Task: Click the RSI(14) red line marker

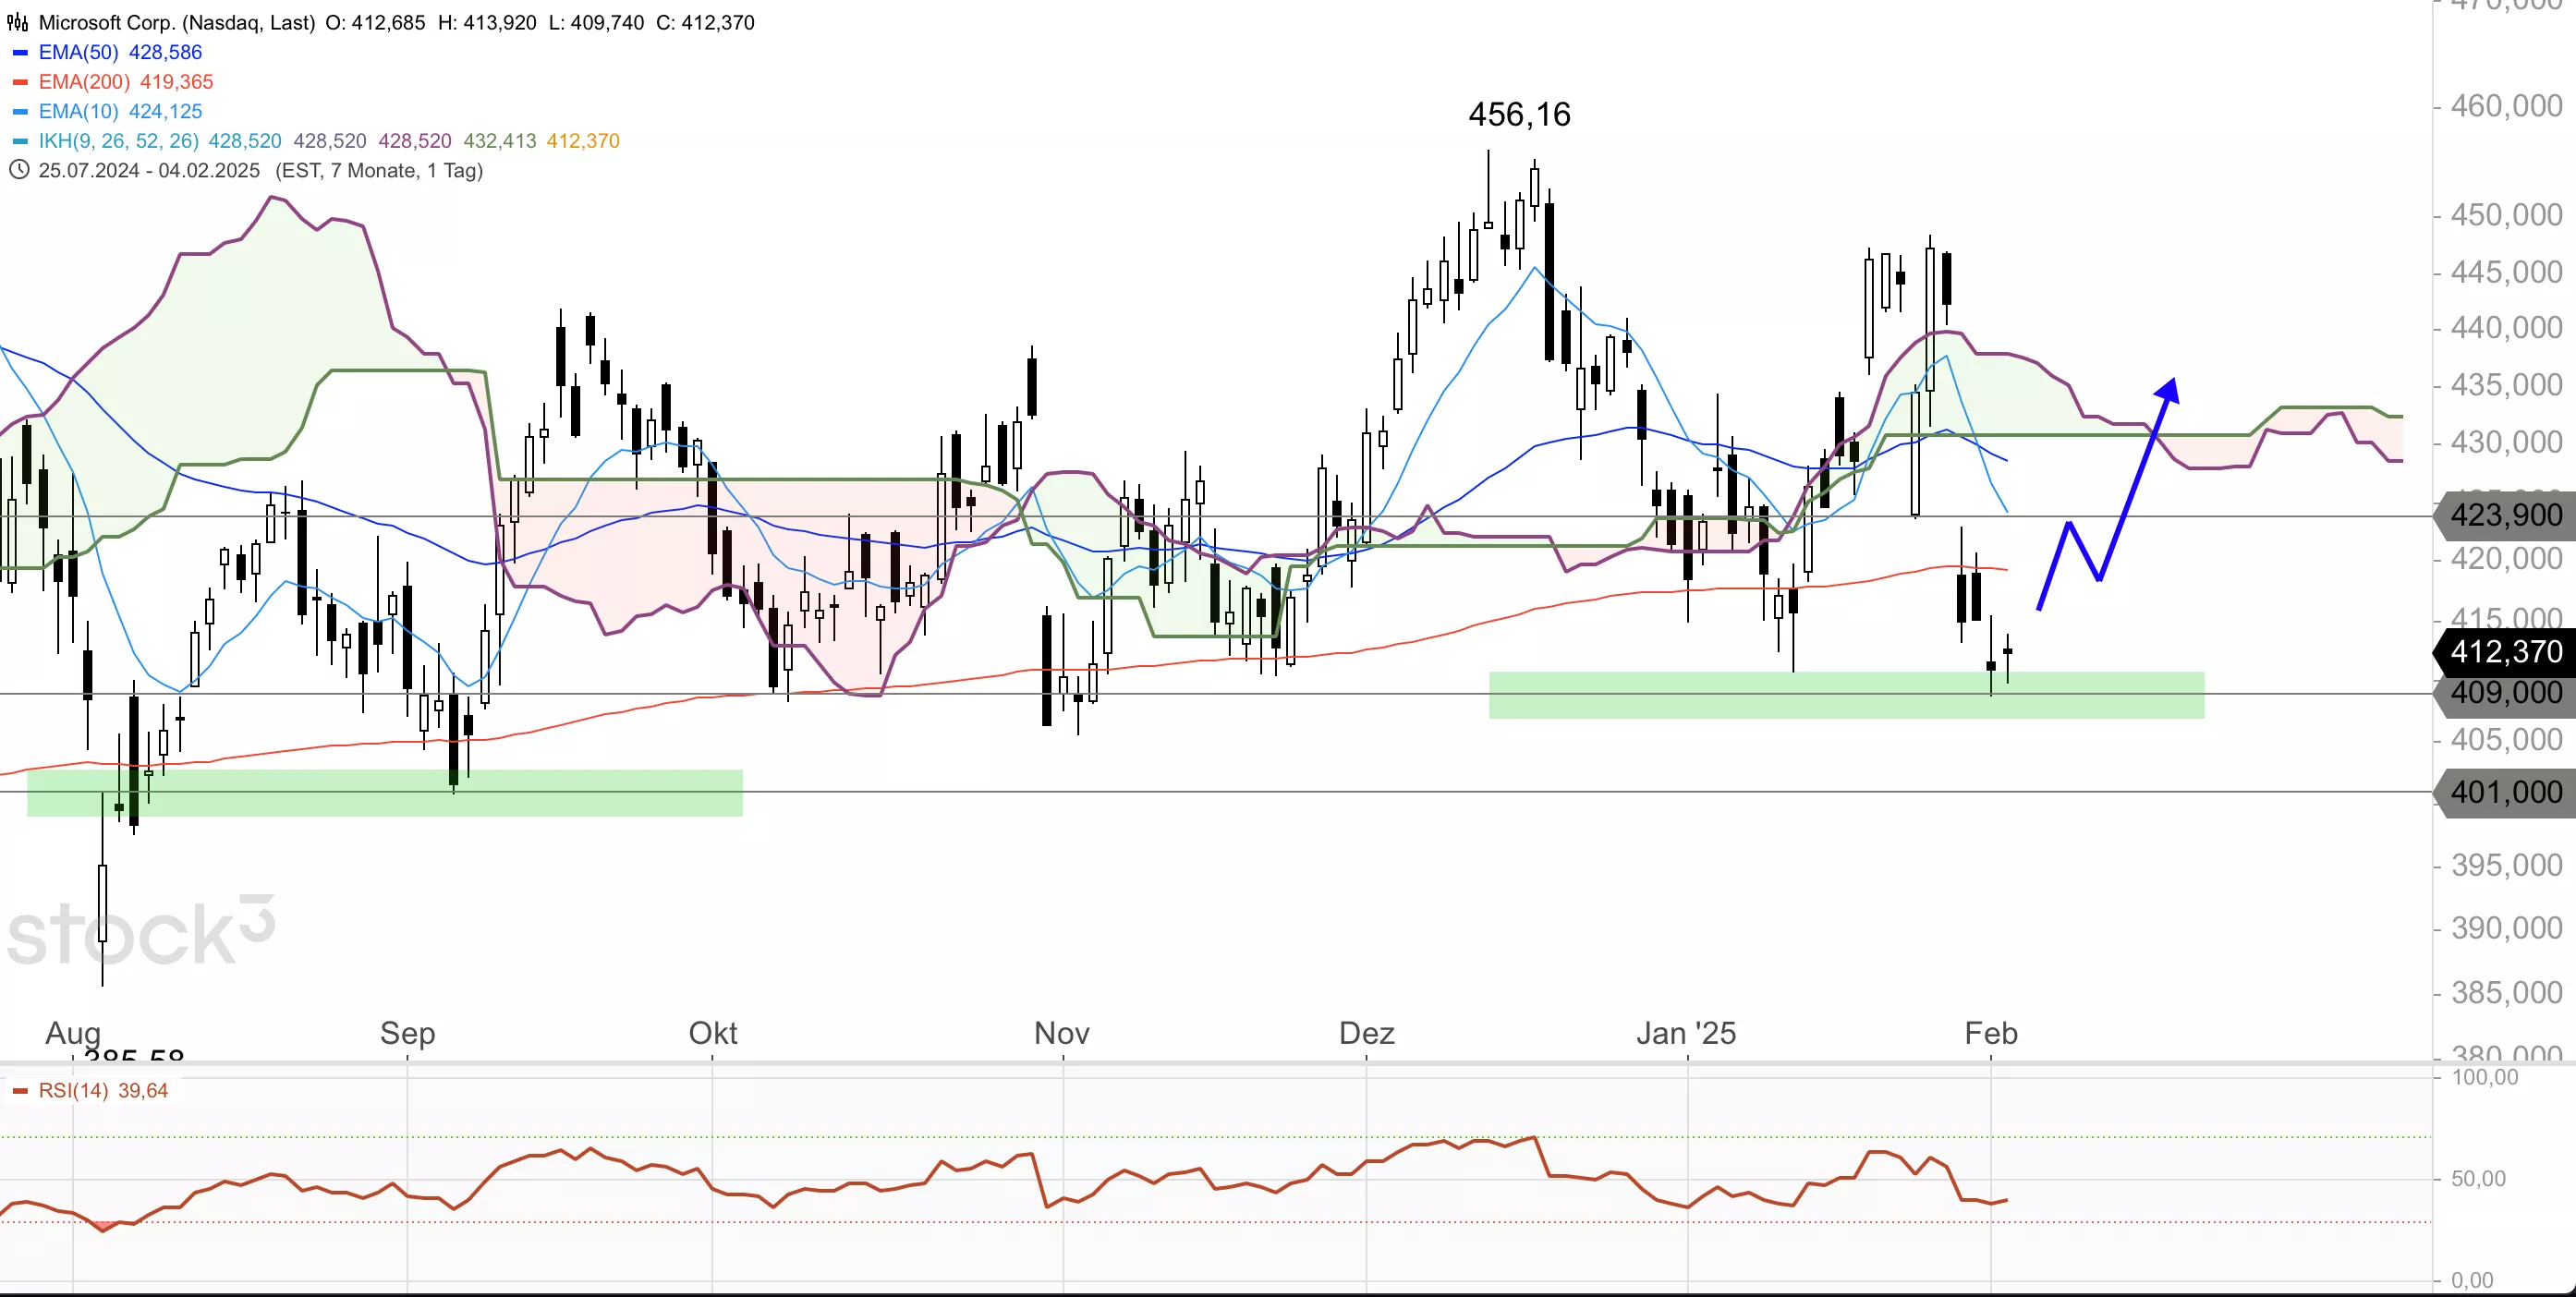Action: (x=20, y=1091)
